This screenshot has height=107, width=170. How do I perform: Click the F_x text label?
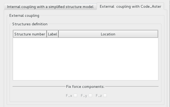click(x=69, y=96)
